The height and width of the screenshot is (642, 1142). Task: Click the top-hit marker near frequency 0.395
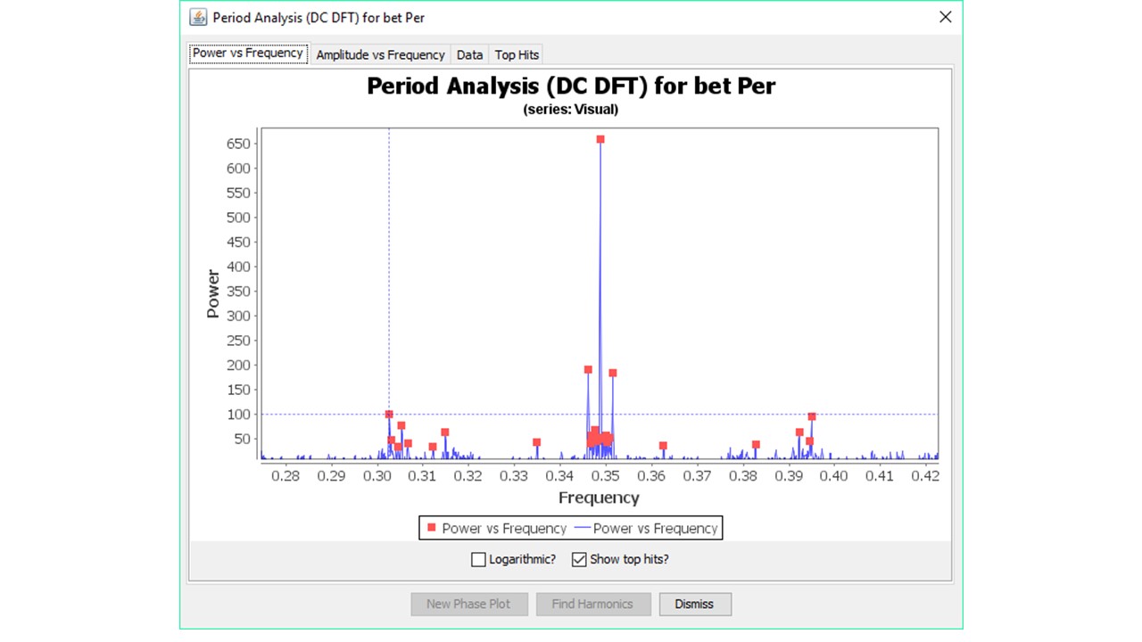click(x=812, y=416)
